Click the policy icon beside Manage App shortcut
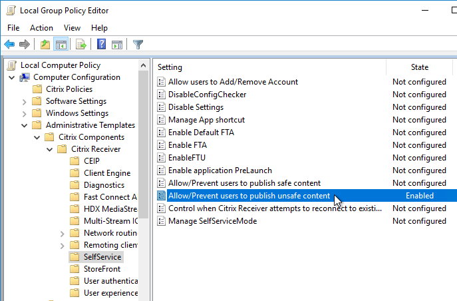 click(161, 120)
